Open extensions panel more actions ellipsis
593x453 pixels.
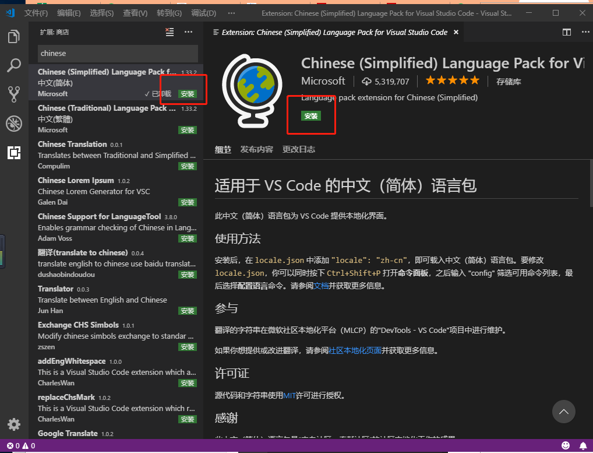[188, 32]
